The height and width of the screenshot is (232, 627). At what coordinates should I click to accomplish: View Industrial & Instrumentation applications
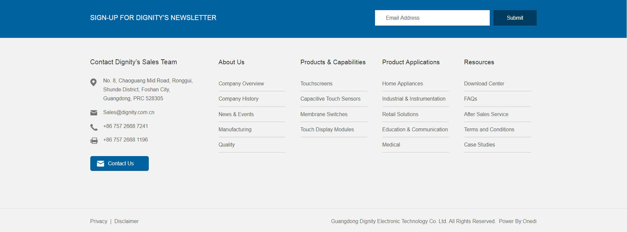coord(414,99)
